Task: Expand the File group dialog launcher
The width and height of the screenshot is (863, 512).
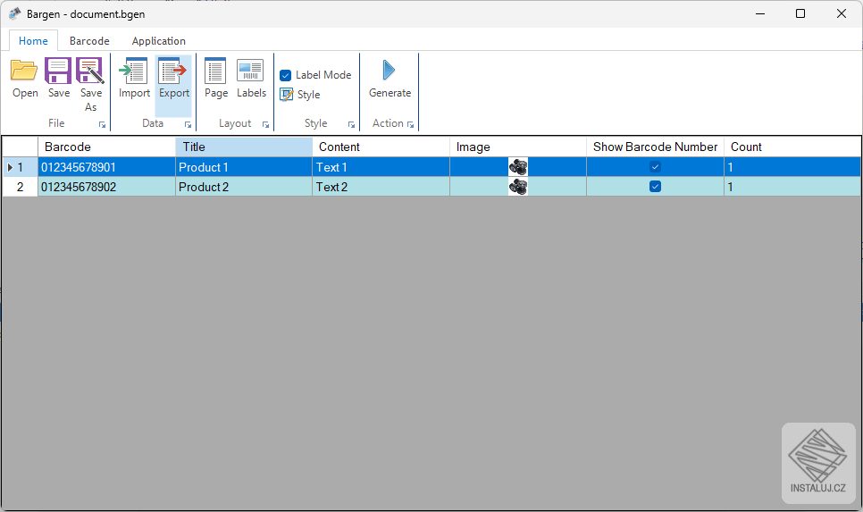Action: point(102,125)
